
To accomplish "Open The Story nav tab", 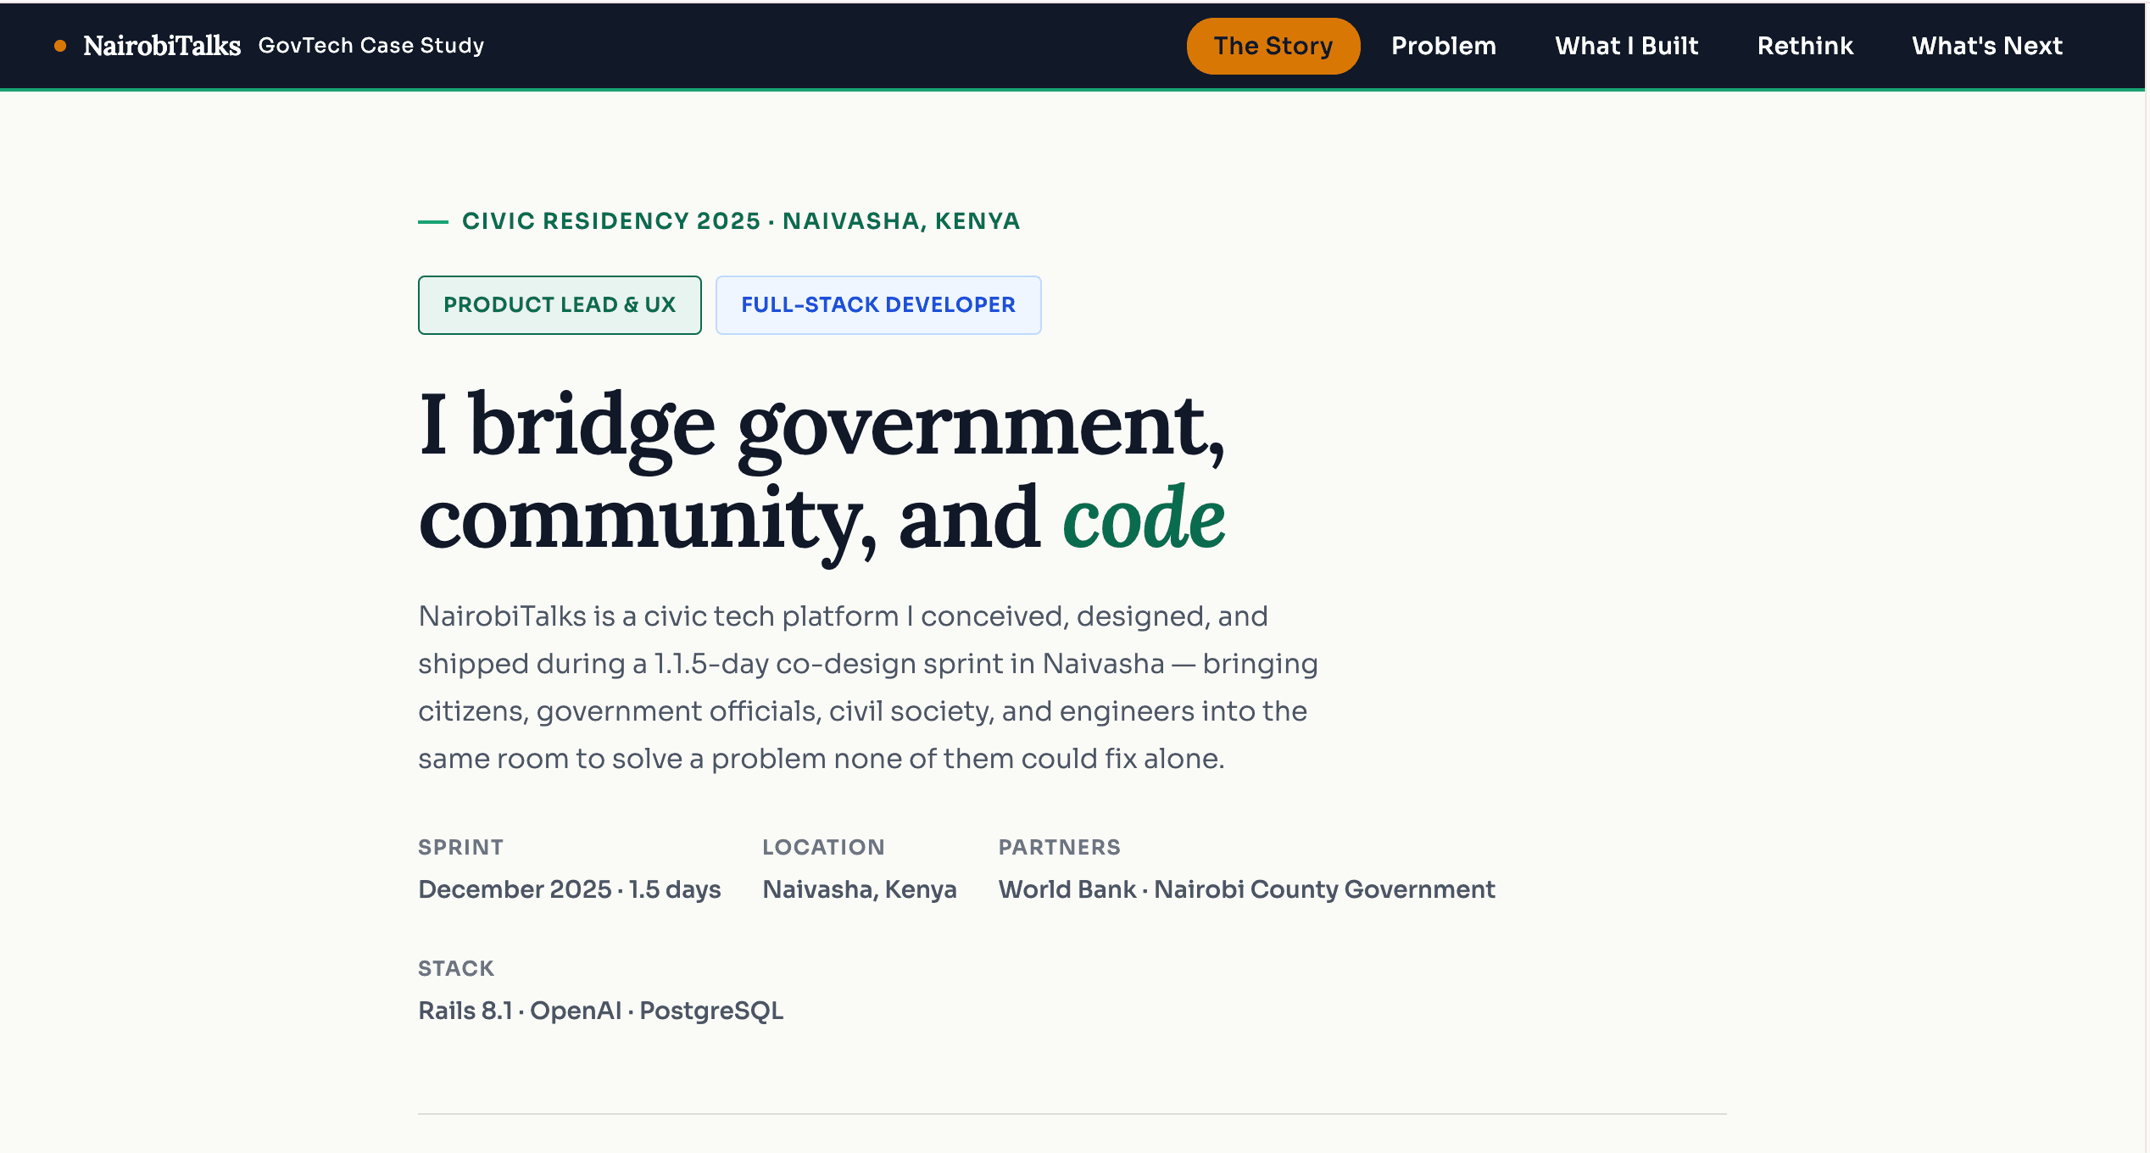I will coord(1273,46).
